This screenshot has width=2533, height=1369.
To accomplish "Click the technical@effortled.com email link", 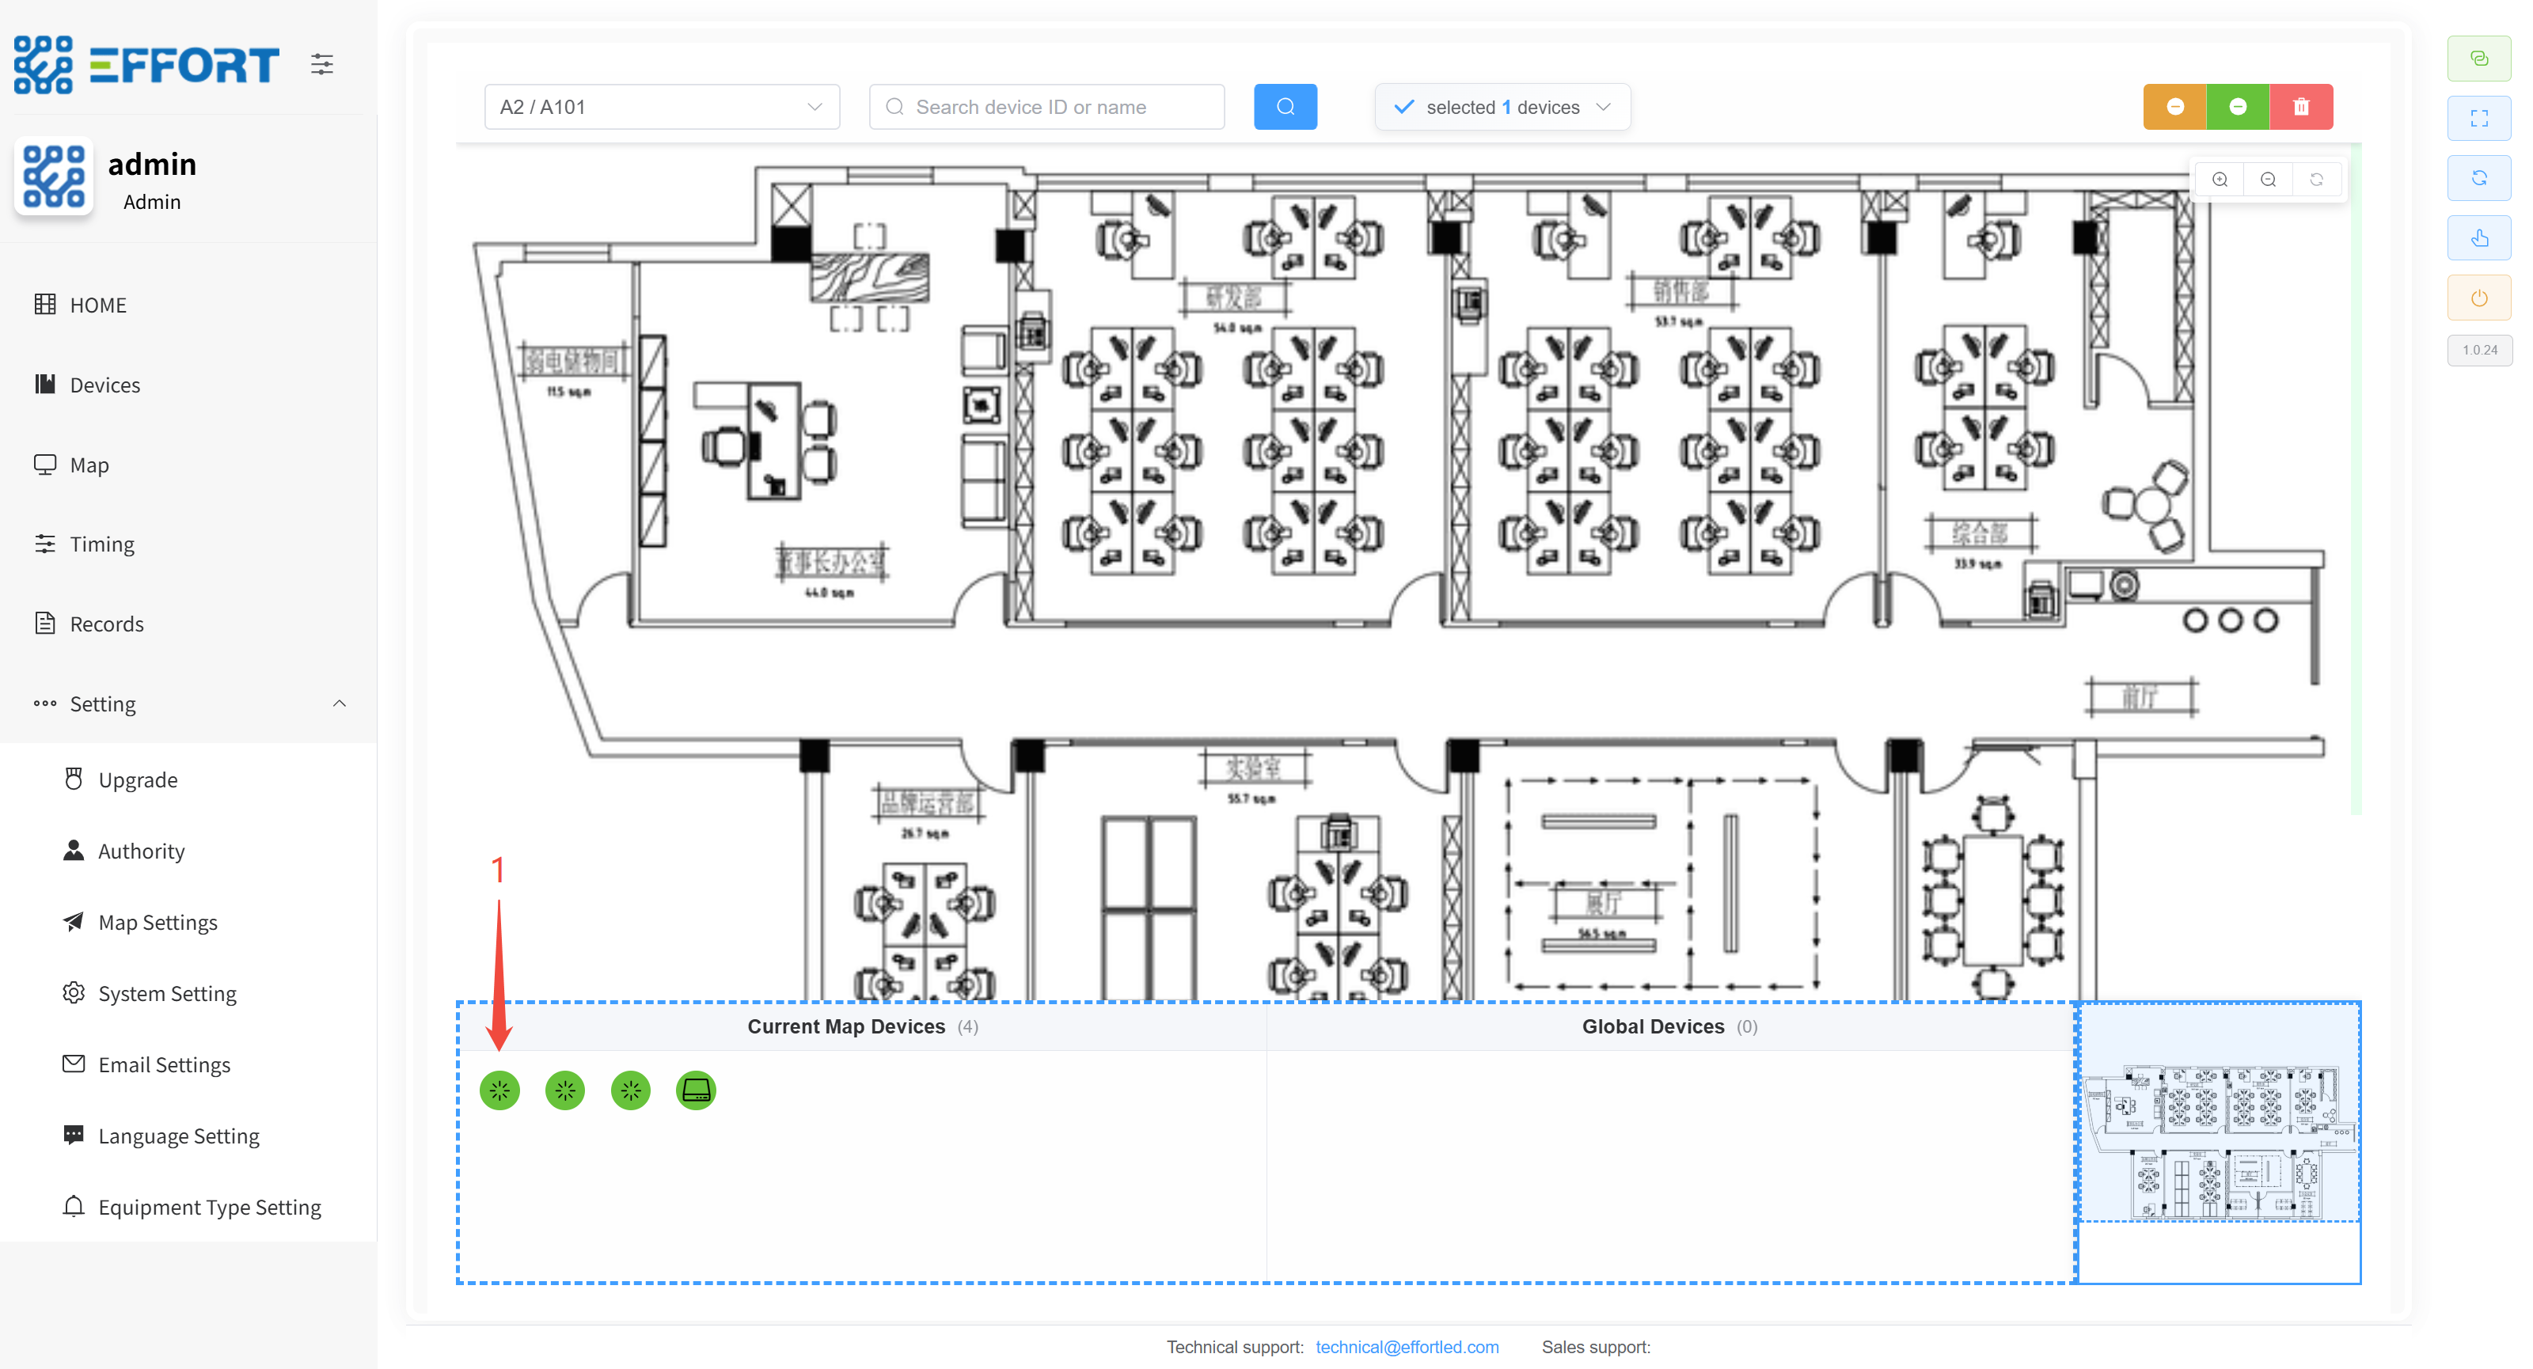I will tap(1406, 1346).
